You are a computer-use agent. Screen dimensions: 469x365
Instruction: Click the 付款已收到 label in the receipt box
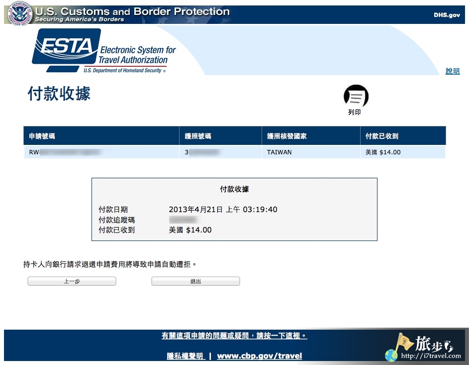tap(117, 230)
